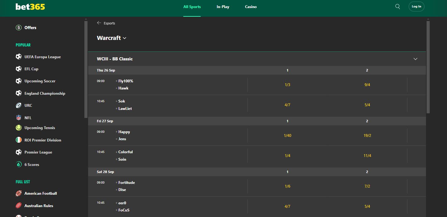This screenshot has width=447, height=217.
Task: Open the bet365 home logo
Action: pyautogui.click(x=30, y=7)
